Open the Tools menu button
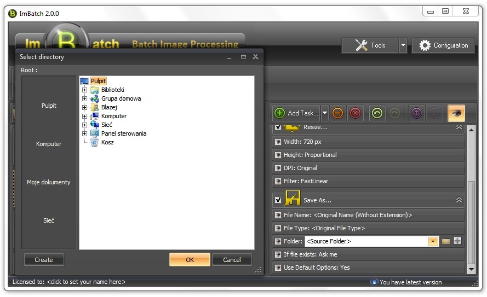This screenshot has width=487, height=297. tap(370, 45)
